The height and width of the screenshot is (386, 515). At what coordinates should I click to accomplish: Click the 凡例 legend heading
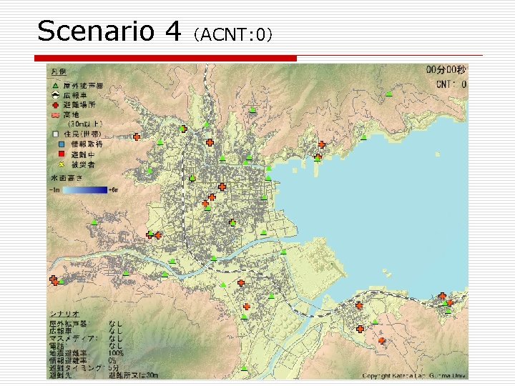pyautogui.click(x=59, y=71)
